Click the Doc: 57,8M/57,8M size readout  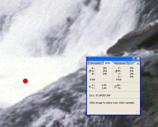pos(100,96)
